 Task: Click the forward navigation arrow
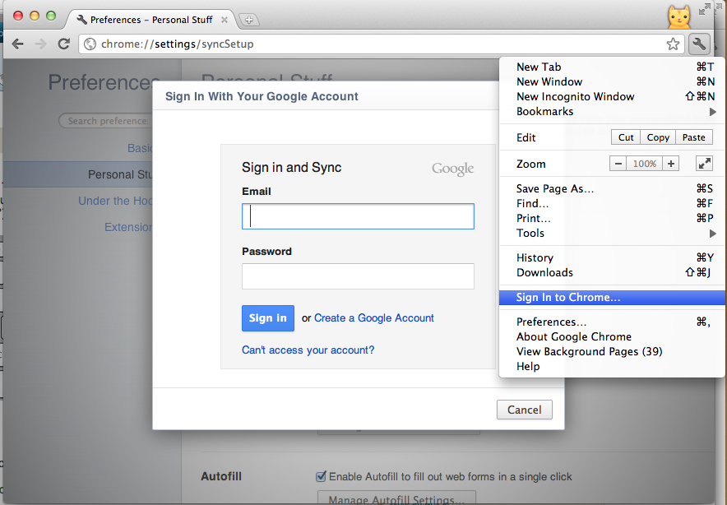click(x=41, y=44)
